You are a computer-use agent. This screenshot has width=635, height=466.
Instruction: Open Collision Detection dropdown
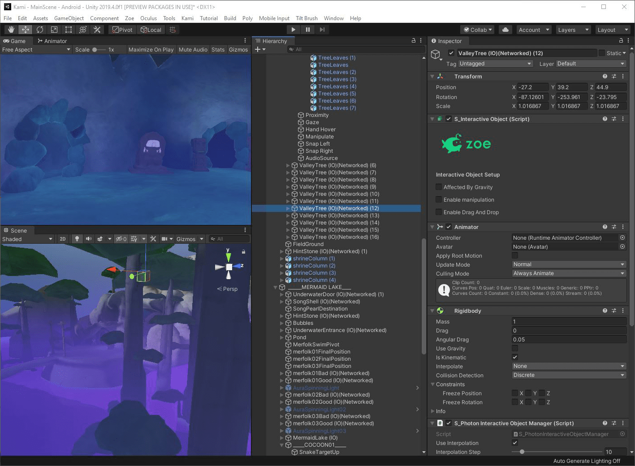click(x=569, y=375)
